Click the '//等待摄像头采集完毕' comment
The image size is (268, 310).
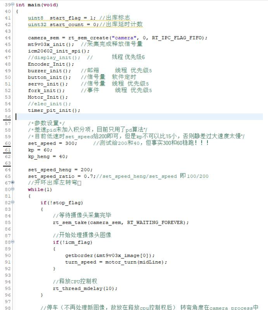[x=82, y=215]
